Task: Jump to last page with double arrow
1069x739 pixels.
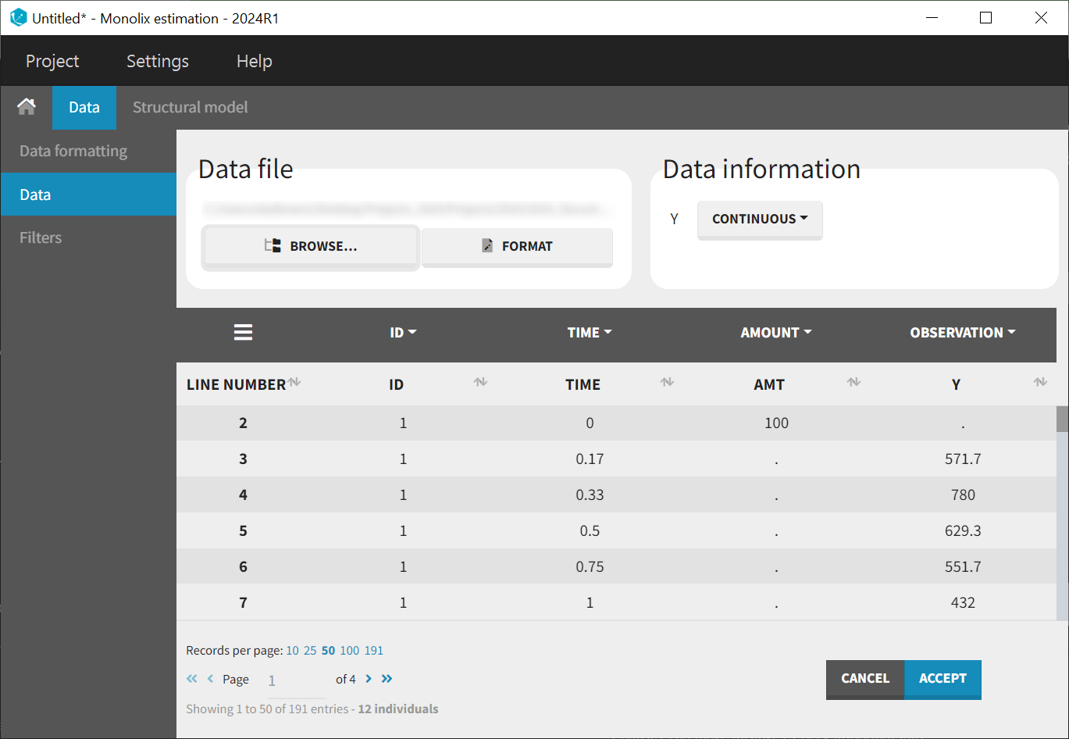Action: (387, 679)
